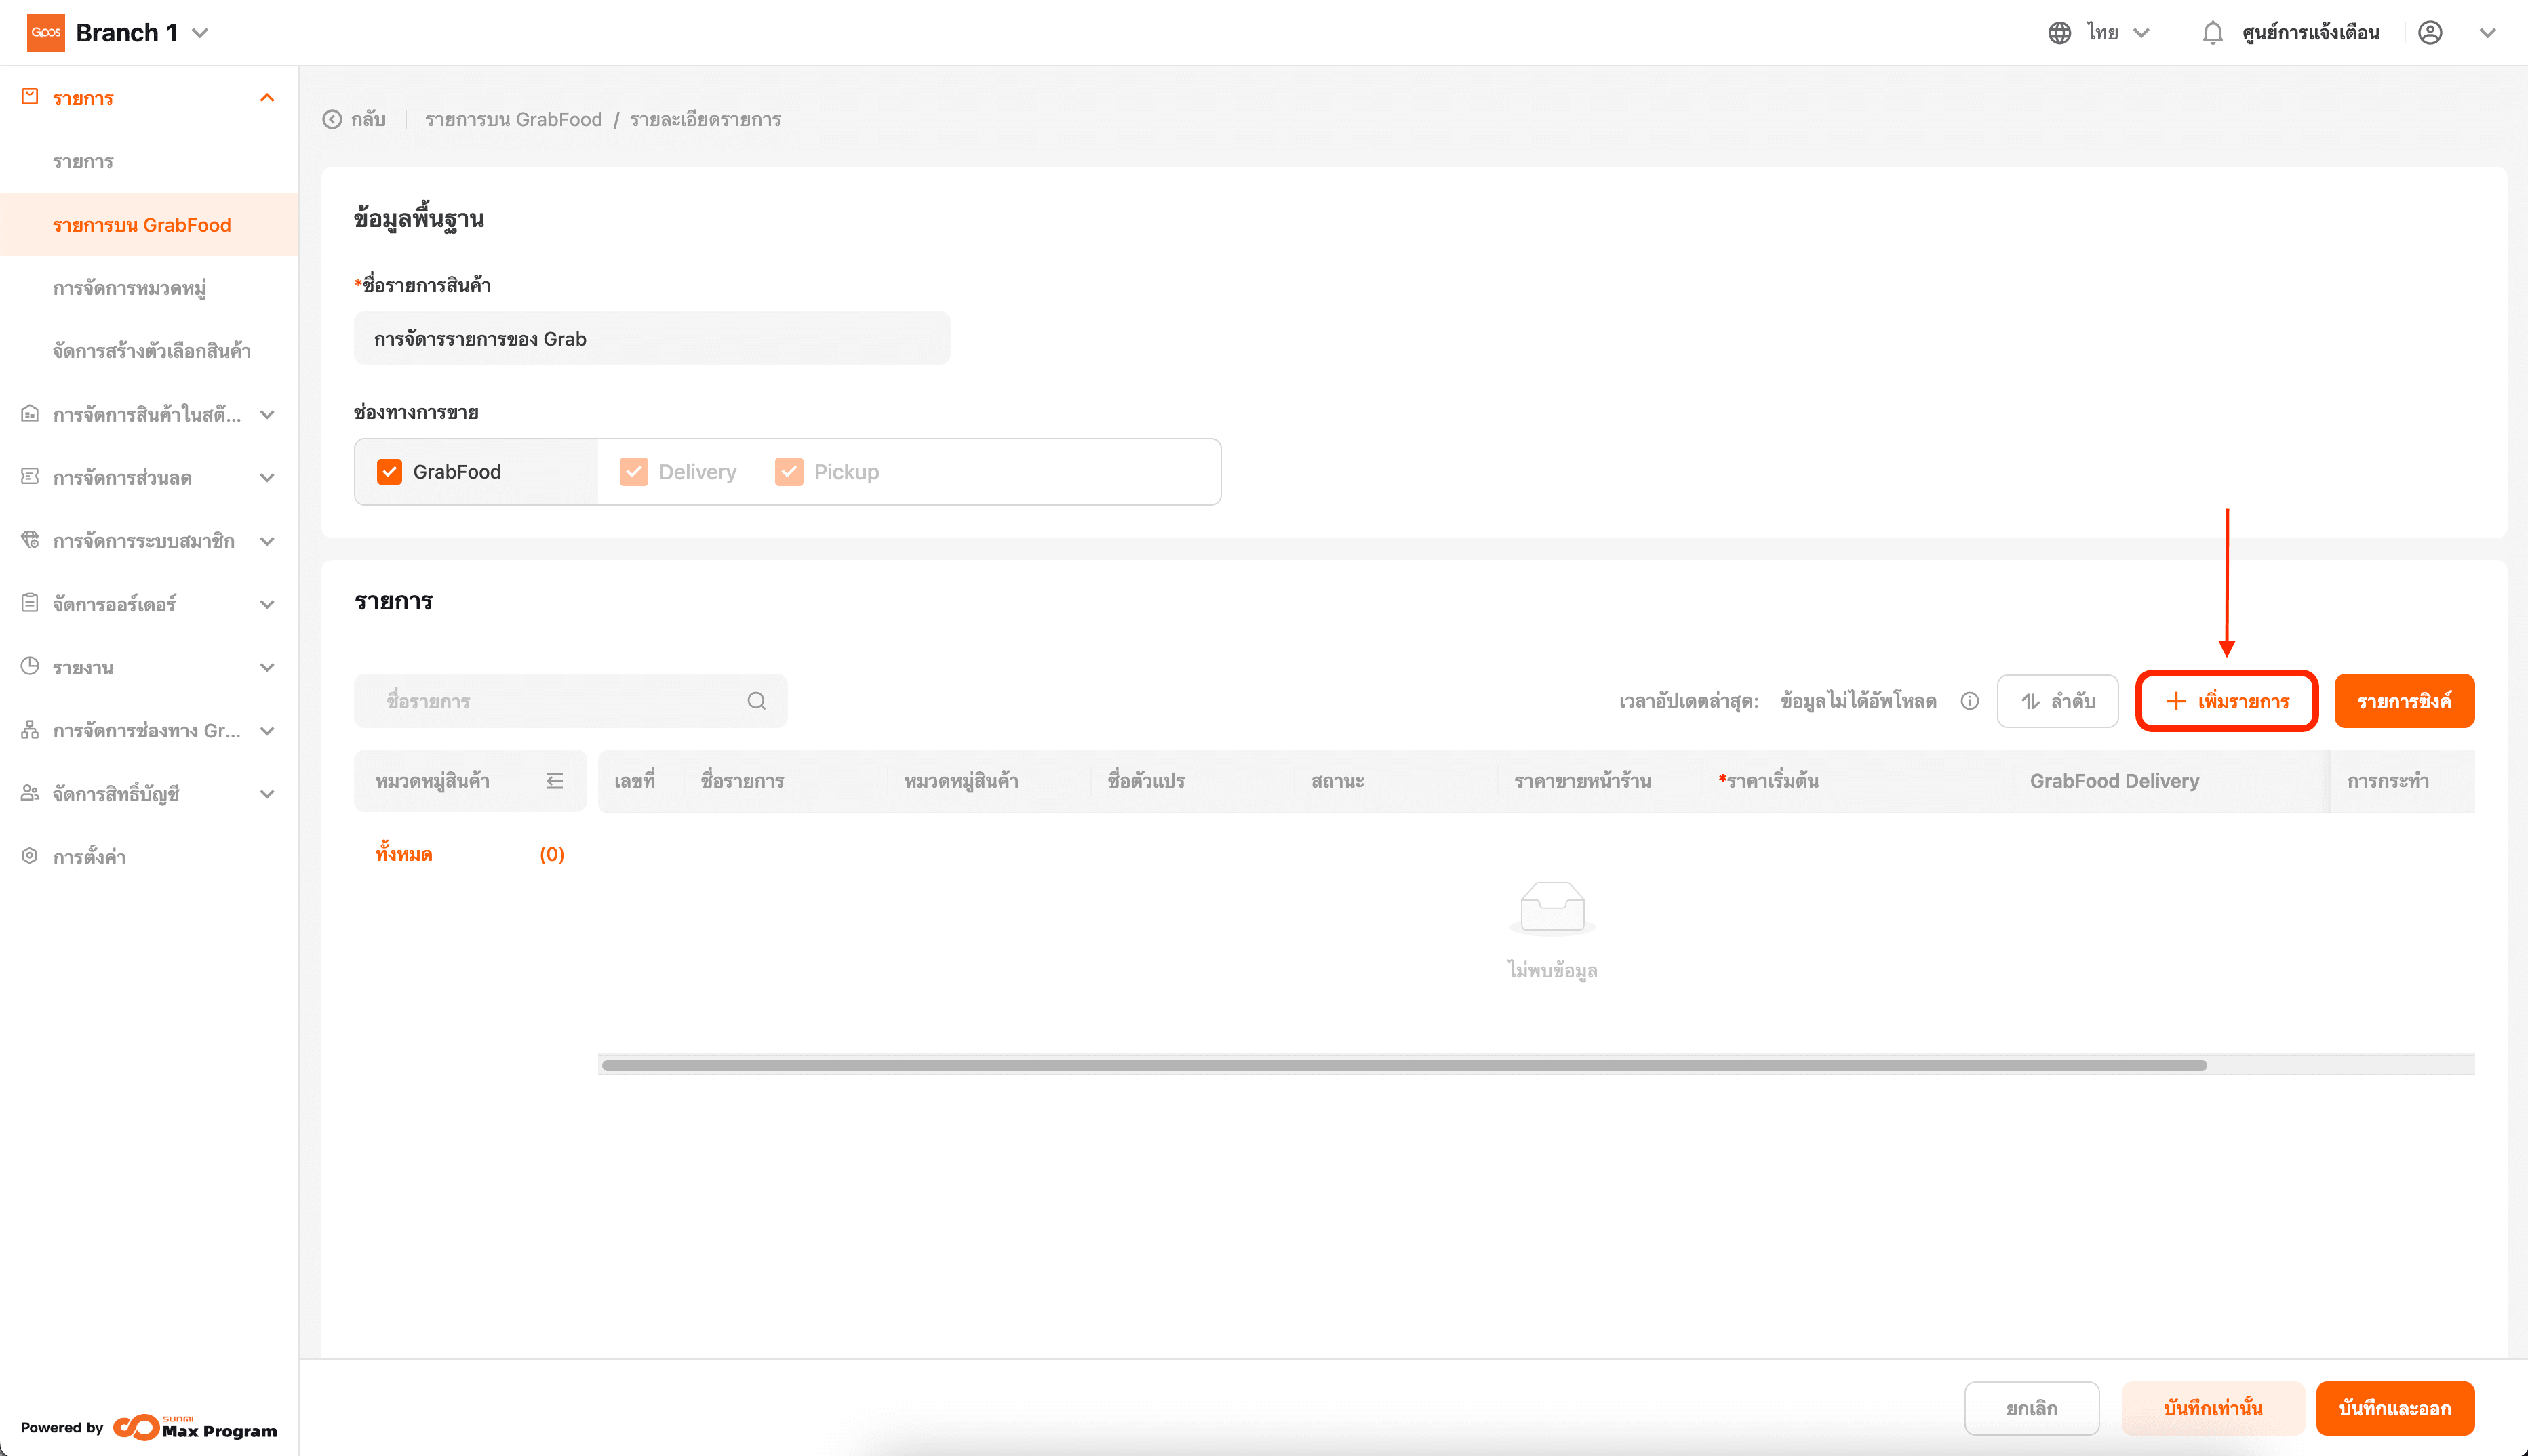2528x1456 pixels.
Task: Uncheck the GrabFood sales channel checkbox
Action: [389, 472]
